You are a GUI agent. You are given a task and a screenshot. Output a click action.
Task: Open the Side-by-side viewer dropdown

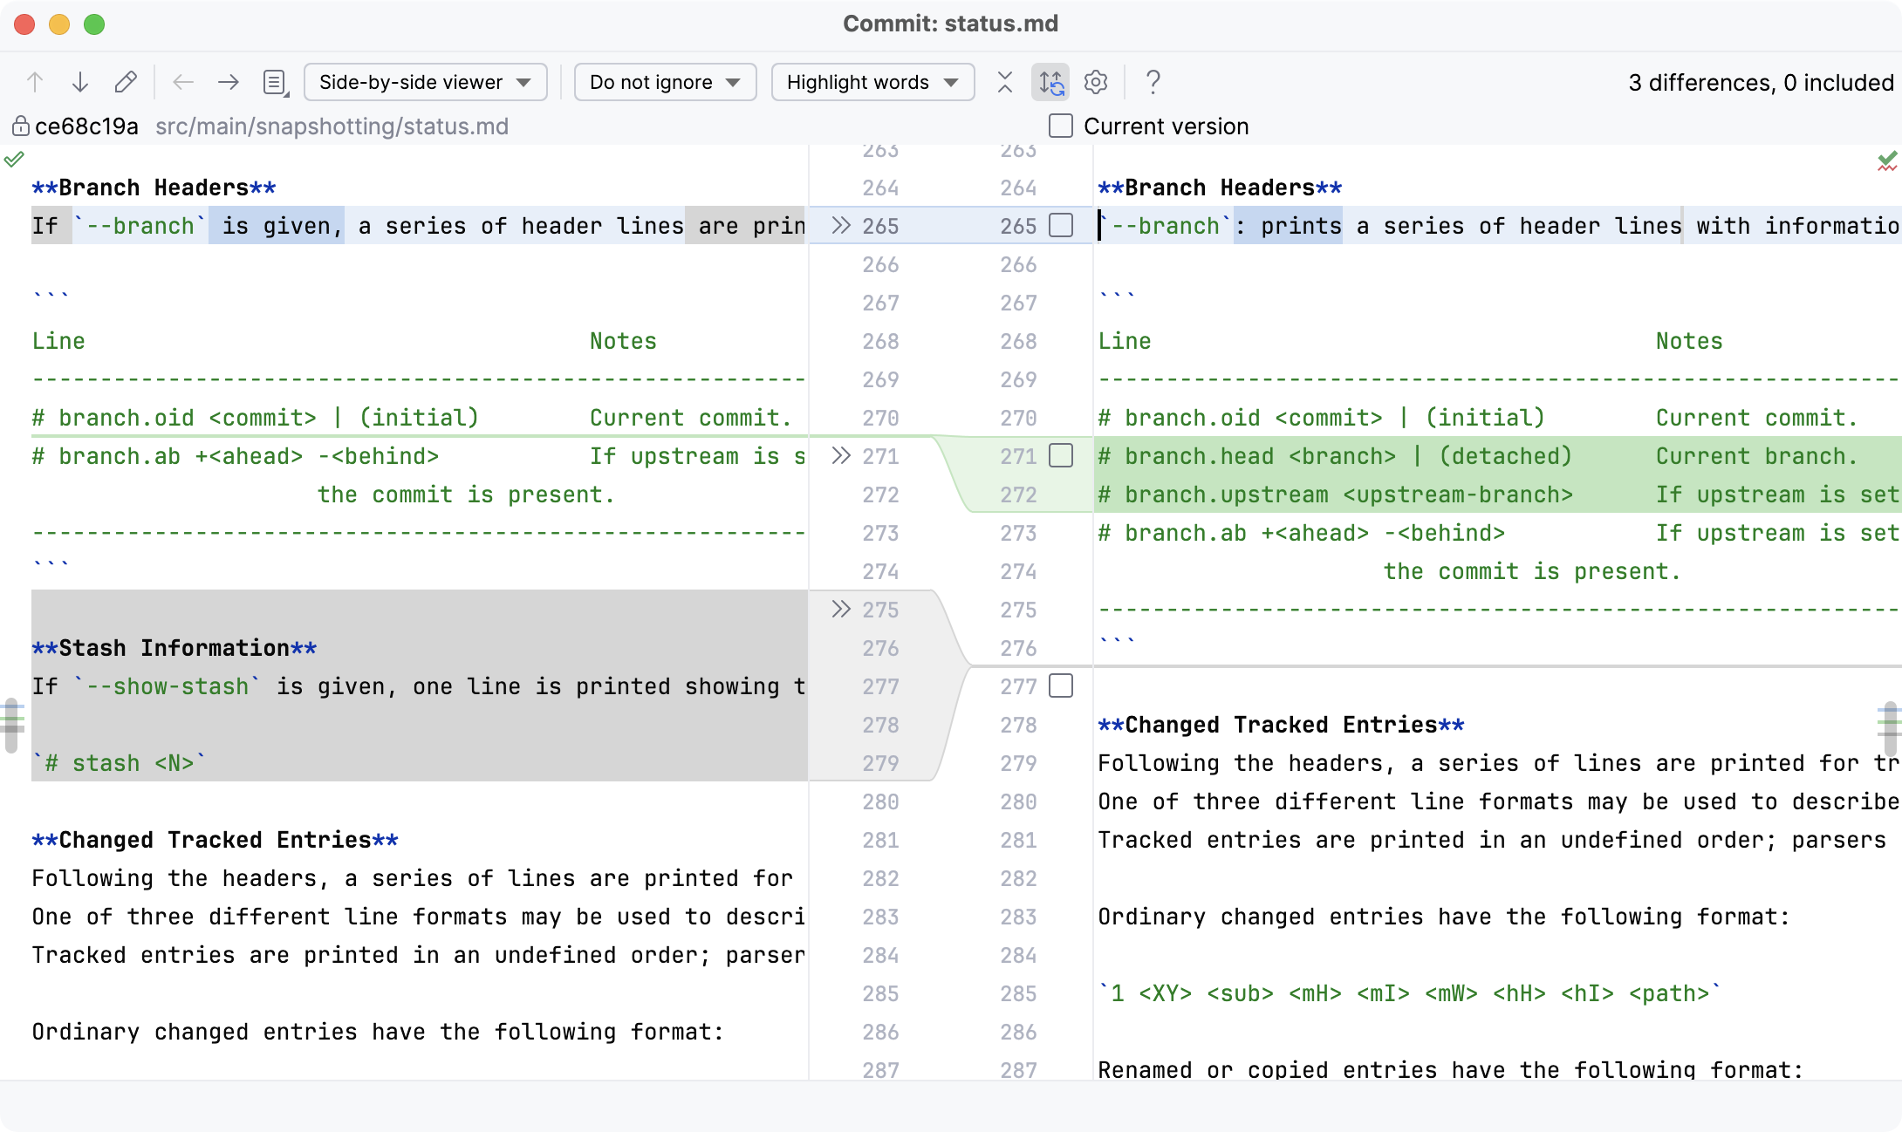tap(425, 81)
